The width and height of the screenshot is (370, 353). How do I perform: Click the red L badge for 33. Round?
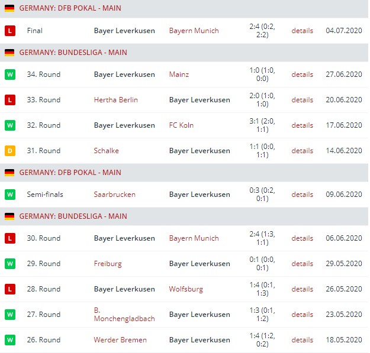tap(9, 100)
